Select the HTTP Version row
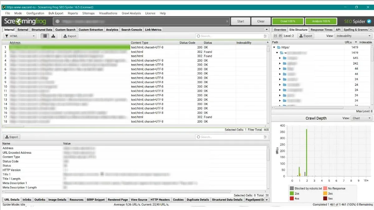 click(135, 170)
